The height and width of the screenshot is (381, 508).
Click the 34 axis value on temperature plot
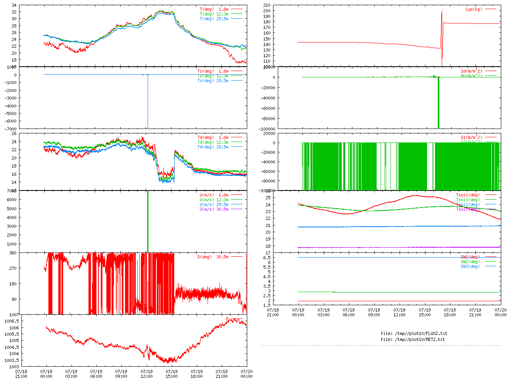14,6
